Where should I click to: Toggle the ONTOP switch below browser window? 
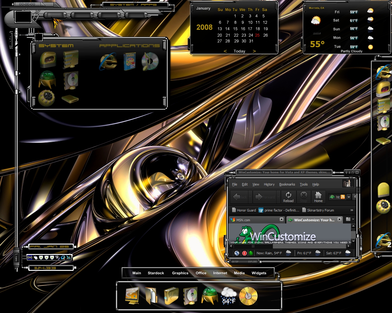click(235, 262)
